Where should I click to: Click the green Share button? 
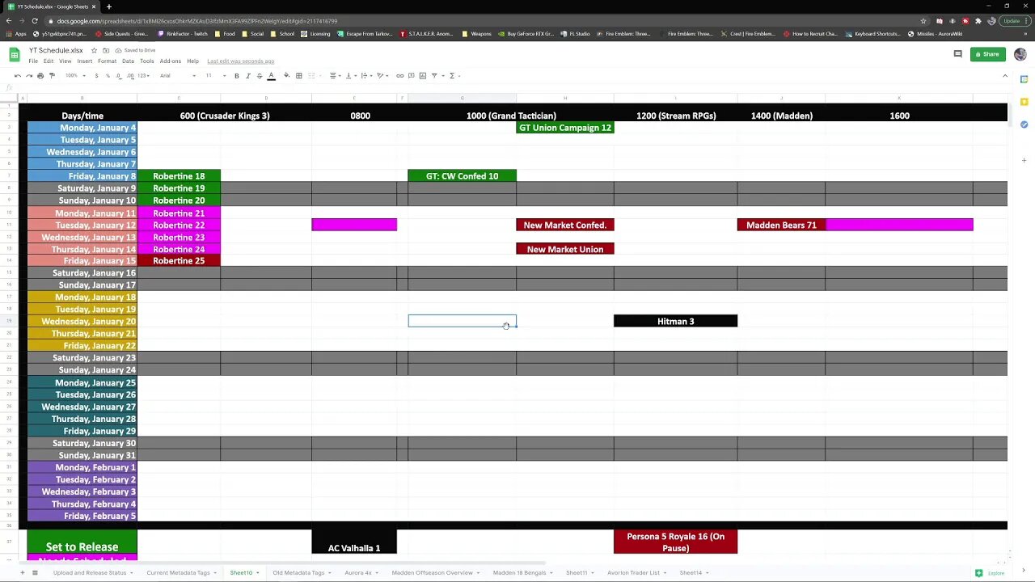point(987,54)
